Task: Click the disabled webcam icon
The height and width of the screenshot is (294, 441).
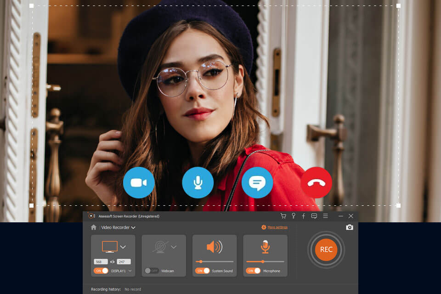Action: (x=160, y=247)
